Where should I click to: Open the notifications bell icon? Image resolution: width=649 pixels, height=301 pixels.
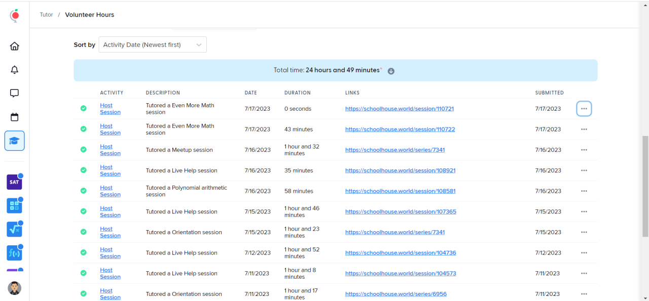15,70
